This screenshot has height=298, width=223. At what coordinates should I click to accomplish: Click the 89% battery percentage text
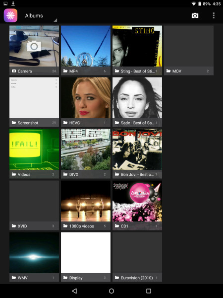pos(207,4)
